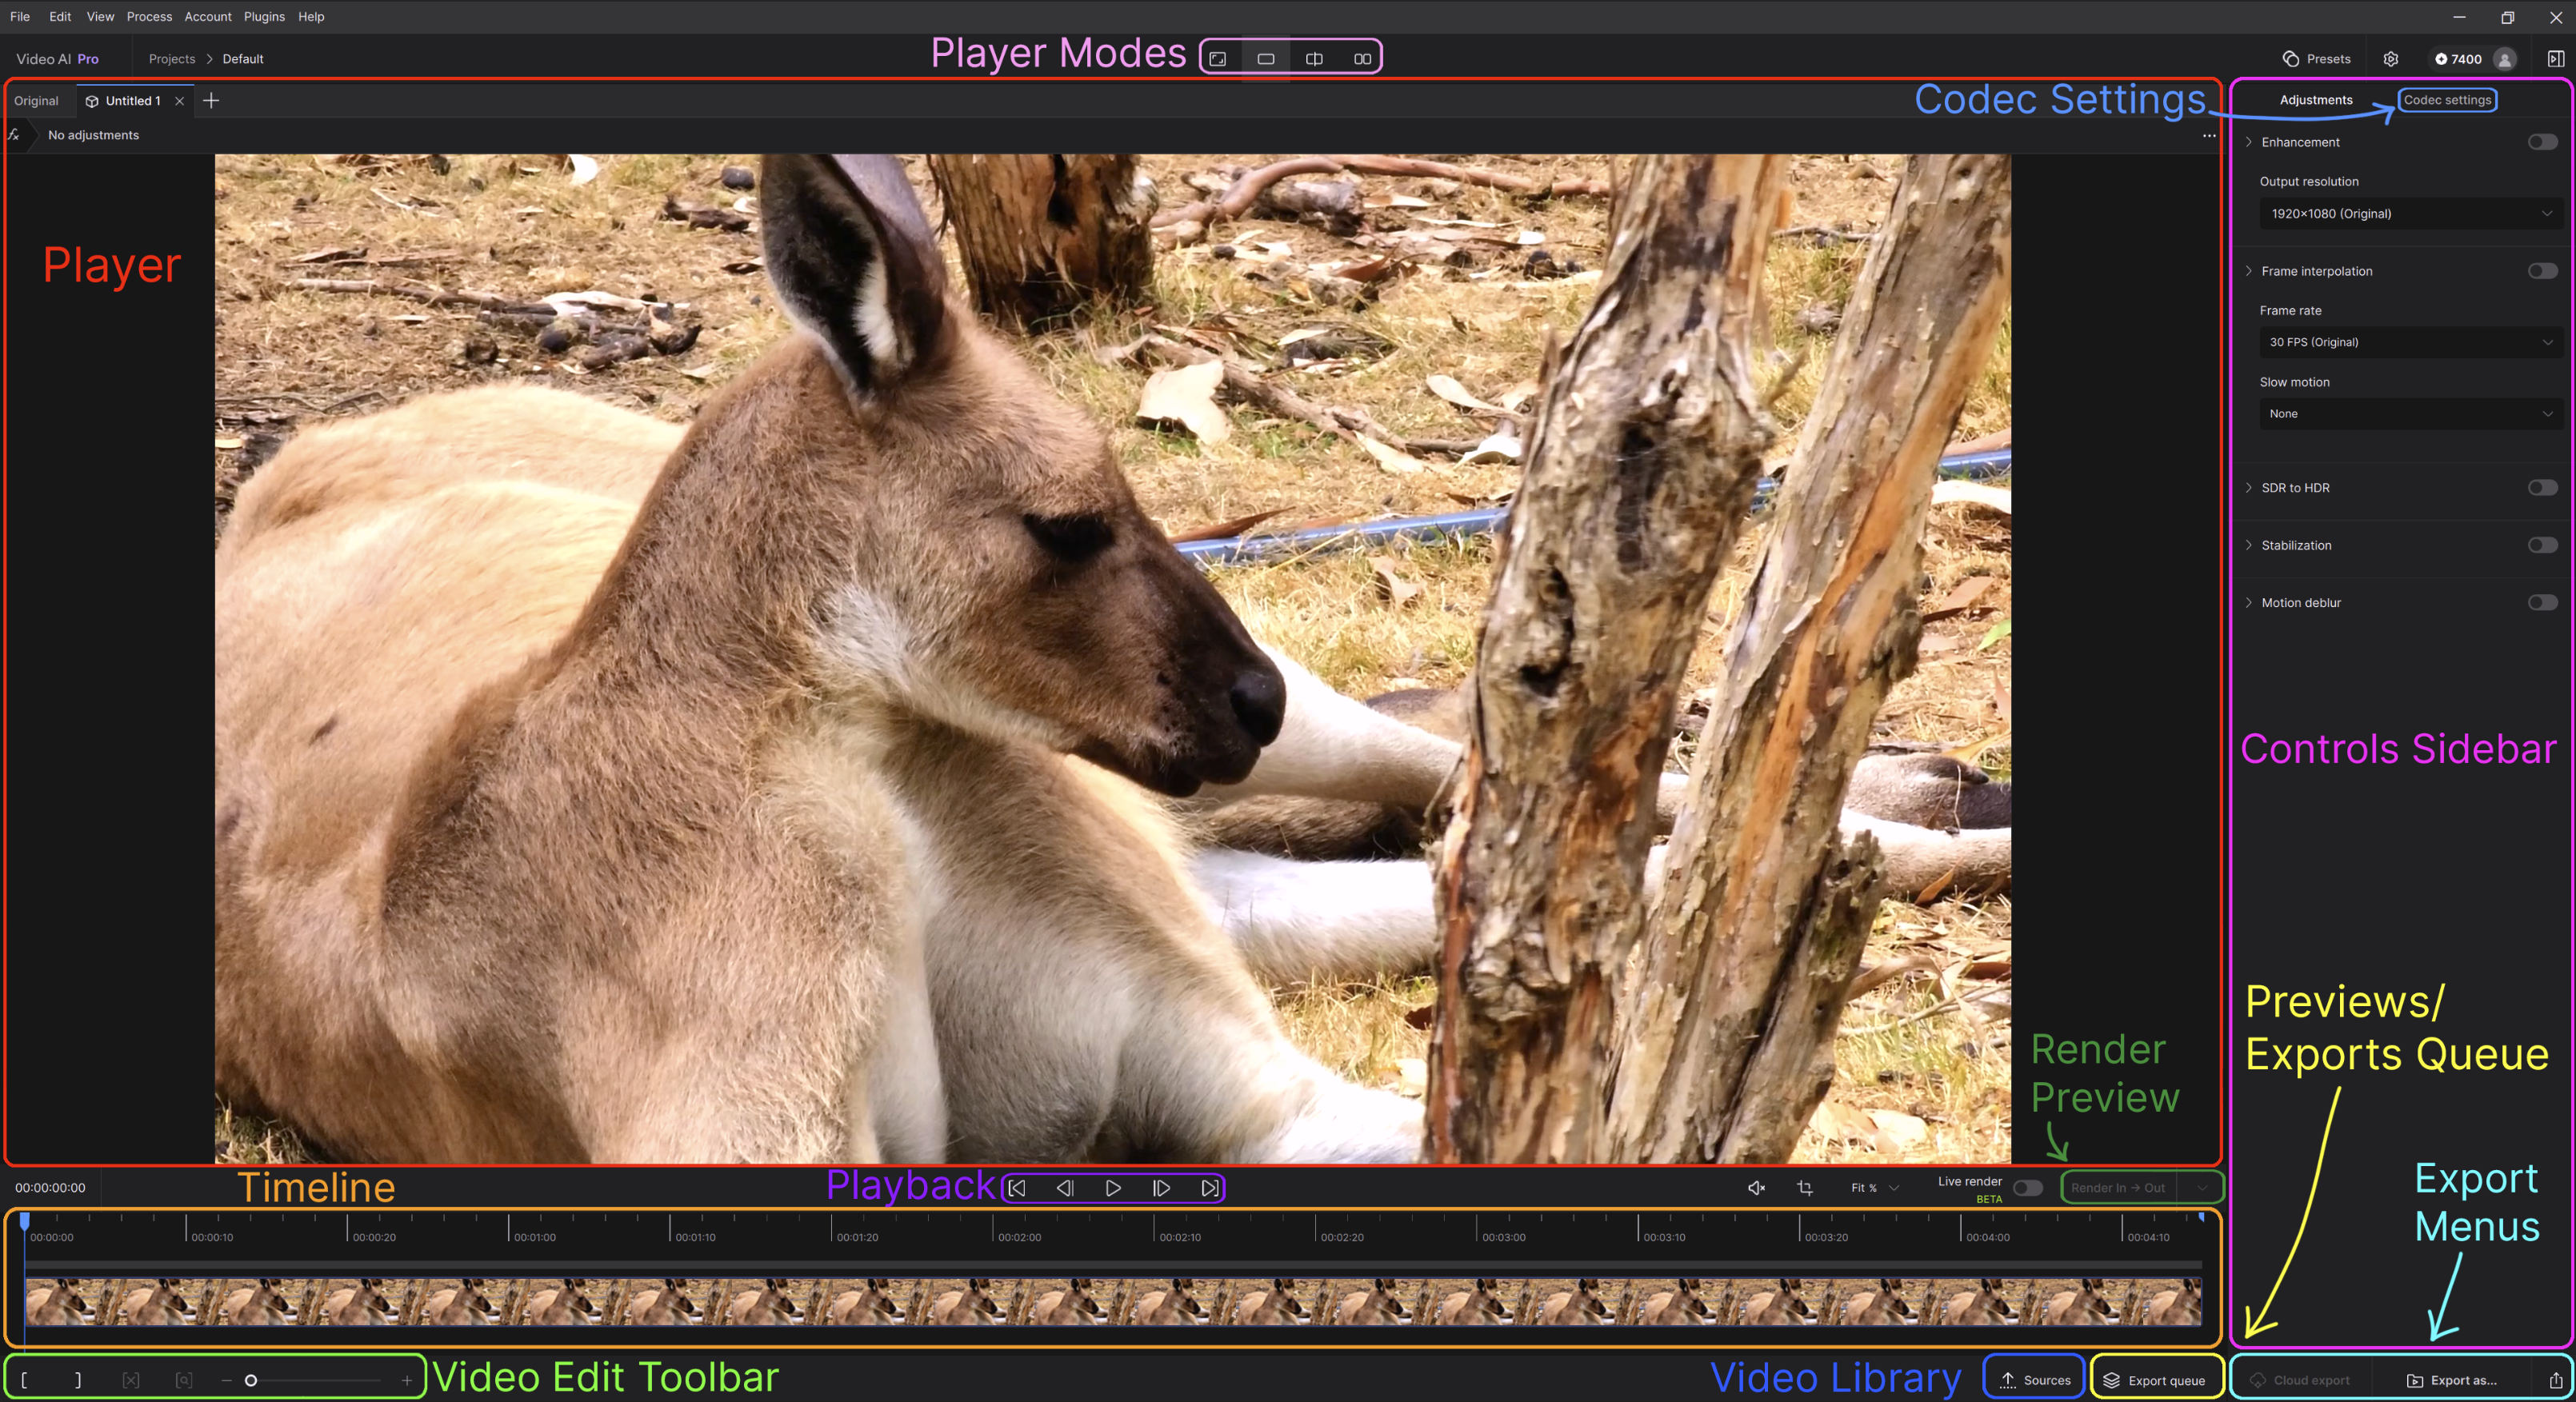Viewport: 2576px width, 1402px height.
Task: Switch to side-by-side player mode
Action: (1362, 59)
